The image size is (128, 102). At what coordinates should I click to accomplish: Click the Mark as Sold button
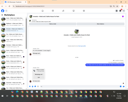pos(53,24)
